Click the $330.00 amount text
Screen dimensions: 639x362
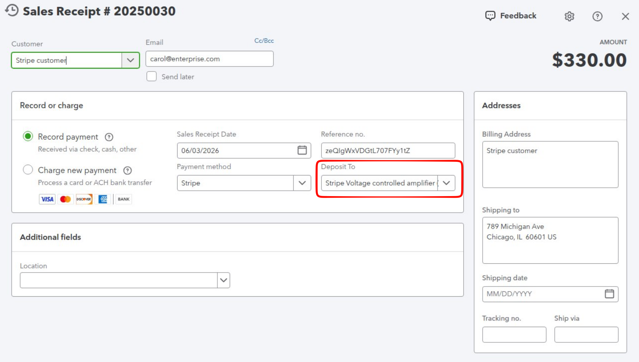coord(589,60)
